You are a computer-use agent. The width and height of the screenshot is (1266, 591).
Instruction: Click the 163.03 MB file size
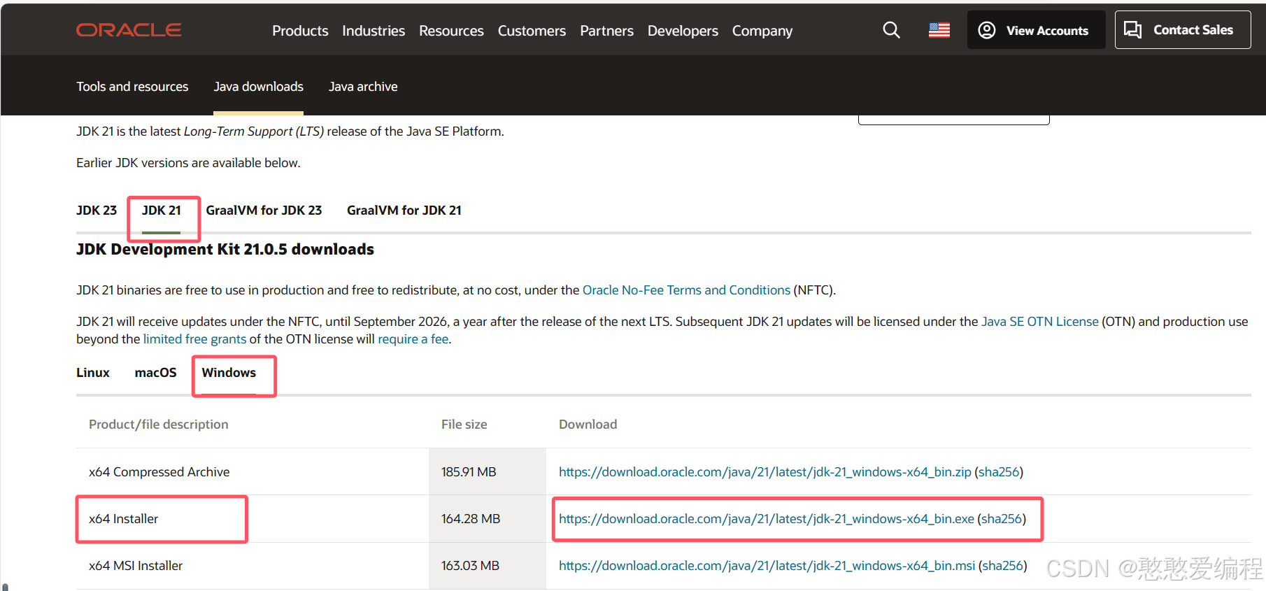[x=470, y=566]
